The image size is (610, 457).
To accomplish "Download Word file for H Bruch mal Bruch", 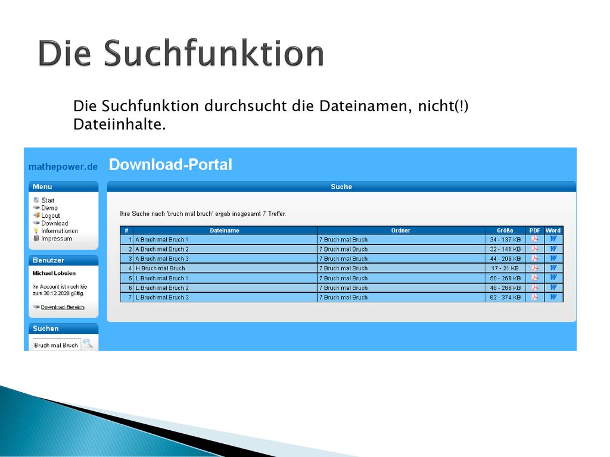I will click(x=553, y=268).
